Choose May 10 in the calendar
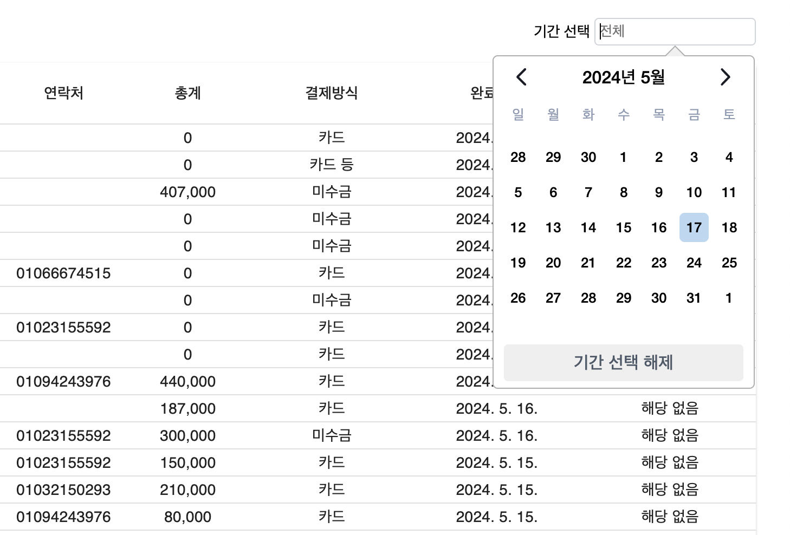The width and height of the screenshot is (790, 535). [694, 192]
